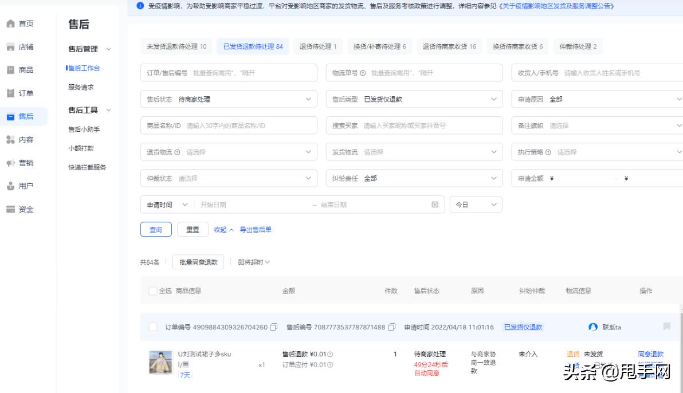Click inside the 物流单号 input field
Viewport: 683px width, 393px height.
[x=414, y=72]
